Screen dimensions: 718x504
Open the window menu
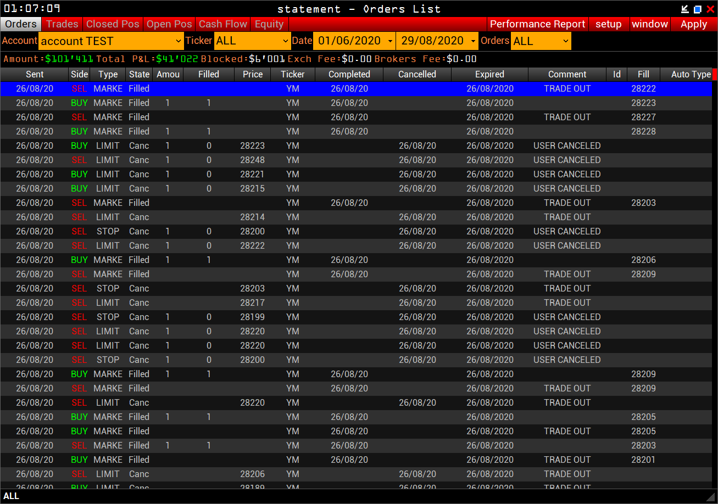pyautogui.click(x=649, y=24)
